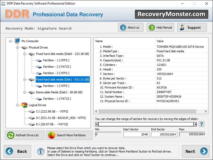Screen dimensions: 213x160
Task: Click the Removable Media Disk2 drive icon
Action: pyautogui.click(x=32, y=92)
